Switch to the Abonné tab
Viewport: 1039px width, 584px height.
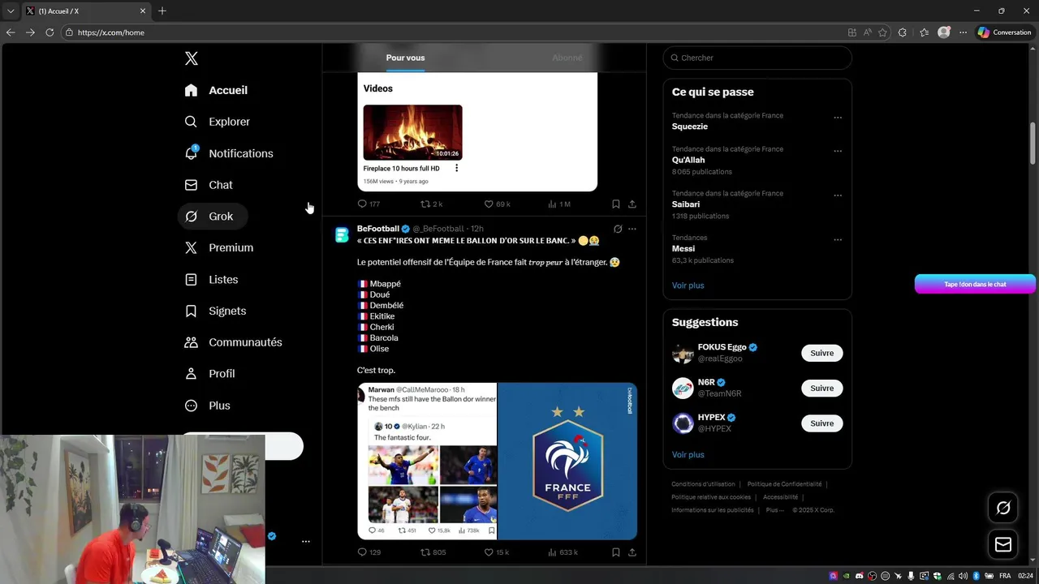(567, 58)
